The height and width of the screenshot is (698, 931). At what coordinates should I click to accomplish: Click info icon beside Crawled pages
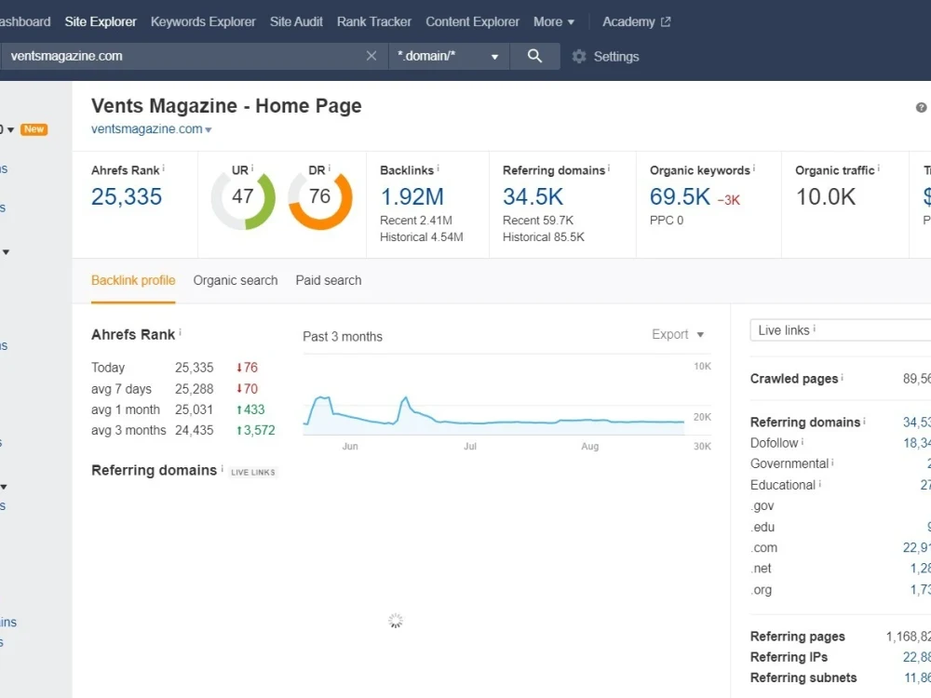(x=842, y=377)
